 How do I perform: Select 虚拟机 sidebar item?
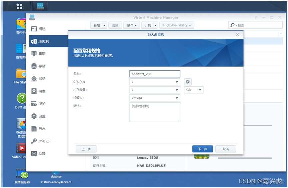[x=49, y=41]
